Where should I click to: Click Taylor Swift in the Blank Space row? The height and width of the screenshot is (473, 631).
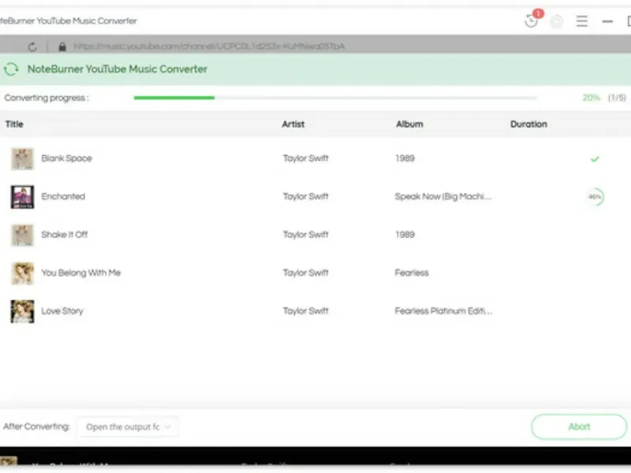click(306, 158)
